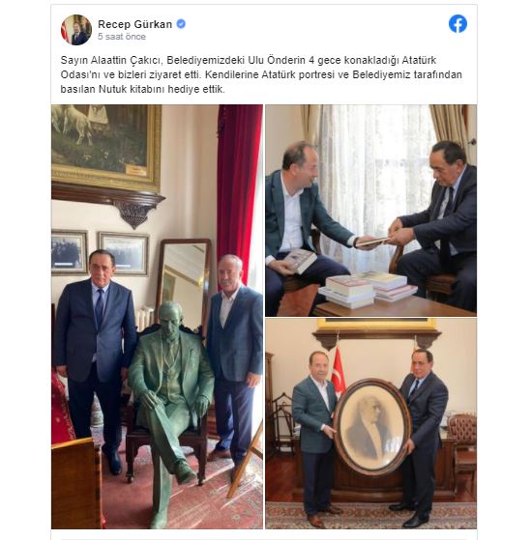The width and height of the screenshot is (531, 540).
Task: Open the Facebook logo icon
Action: coord(457,24)
